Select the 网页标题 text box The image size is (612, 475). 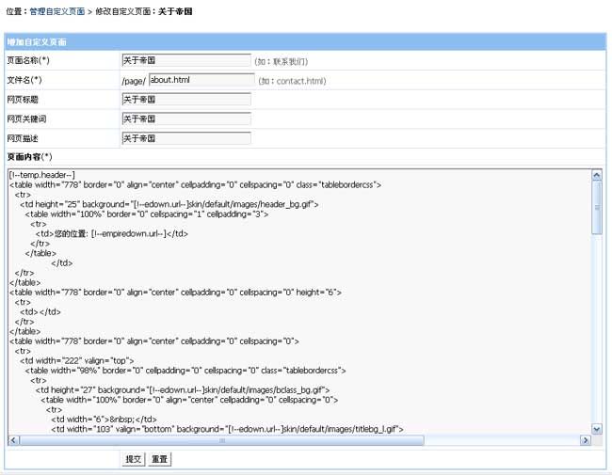(185, 100)
